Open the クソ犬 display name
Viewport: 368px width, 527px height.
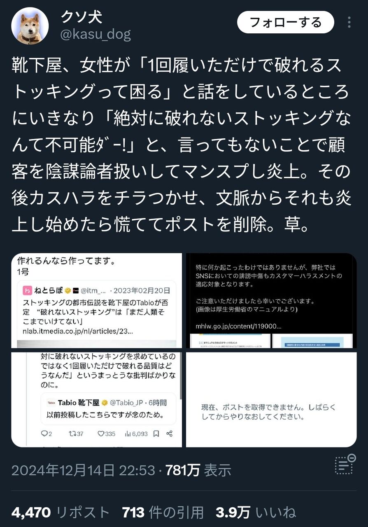tap(82, 16)
